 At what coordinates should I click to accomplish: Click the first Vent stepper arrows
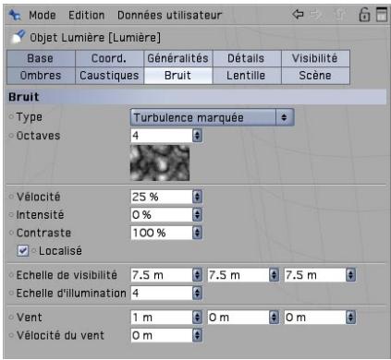point(198,318)
